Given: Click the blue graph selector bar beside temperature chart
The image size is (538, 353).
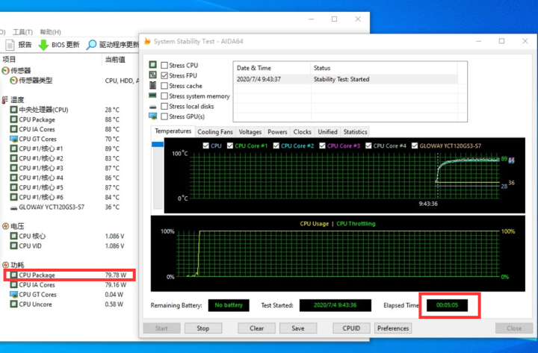Looking at the screenshot, I should point(158,144).
